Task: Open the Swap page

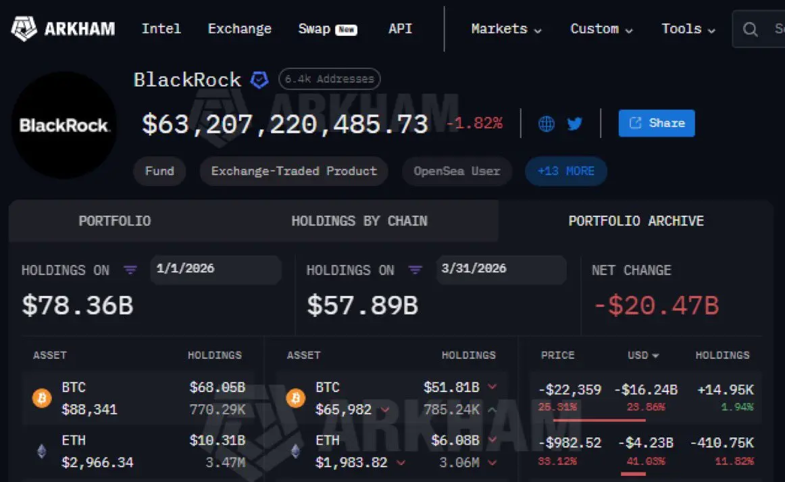Action: pos(328,29)
